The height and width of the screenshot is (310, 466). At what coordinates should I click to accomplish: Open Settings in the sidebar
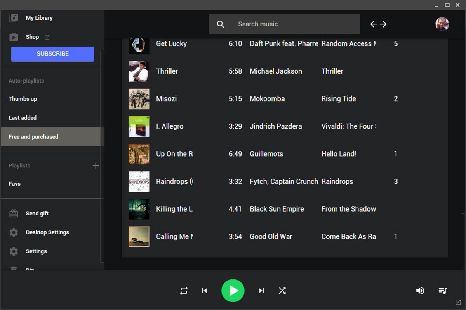[x=36, y=251]
